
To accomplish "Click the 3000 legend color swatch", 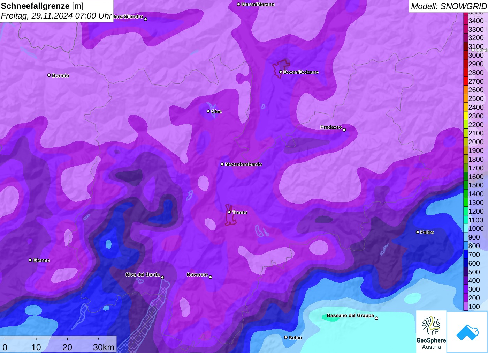I will [466, 55].
